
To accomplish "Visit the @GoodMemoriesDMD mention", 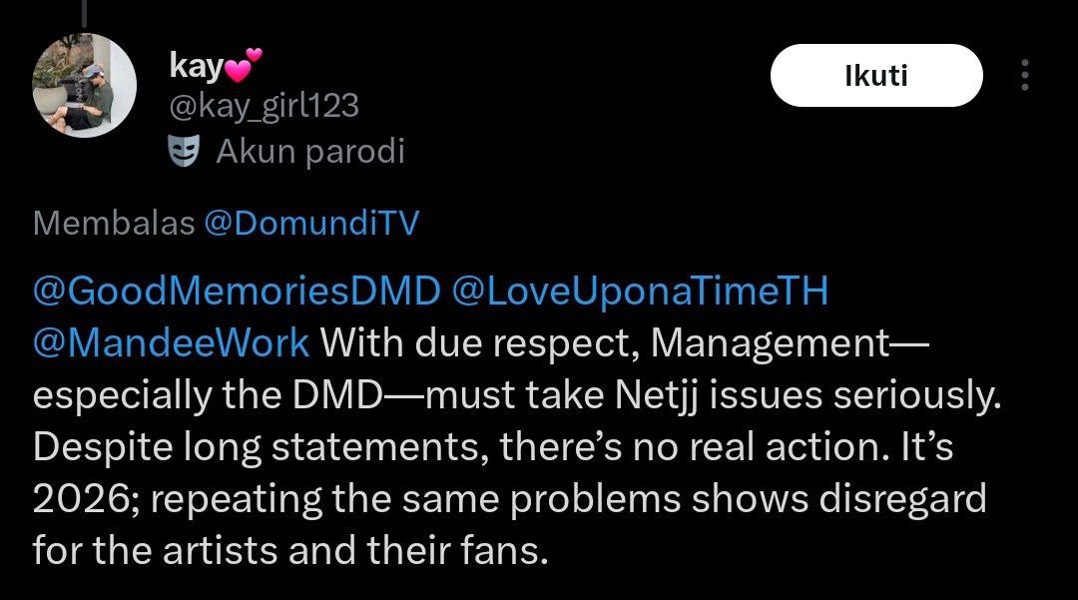I will (x=236, y=292).
